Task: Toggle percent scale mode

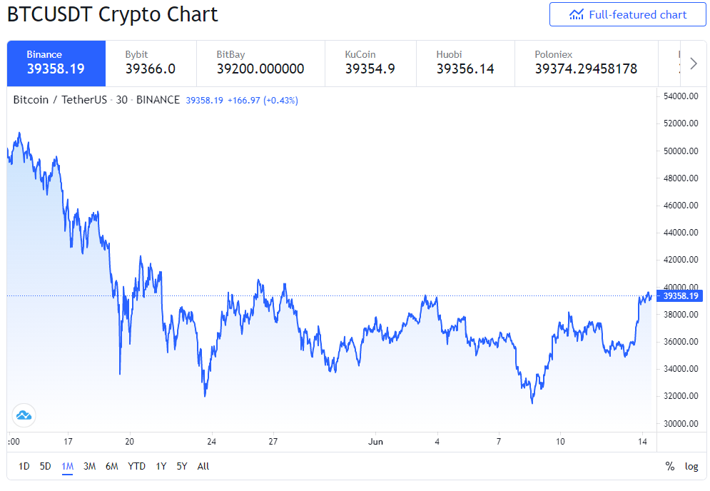Action: (x=670, y=466)
